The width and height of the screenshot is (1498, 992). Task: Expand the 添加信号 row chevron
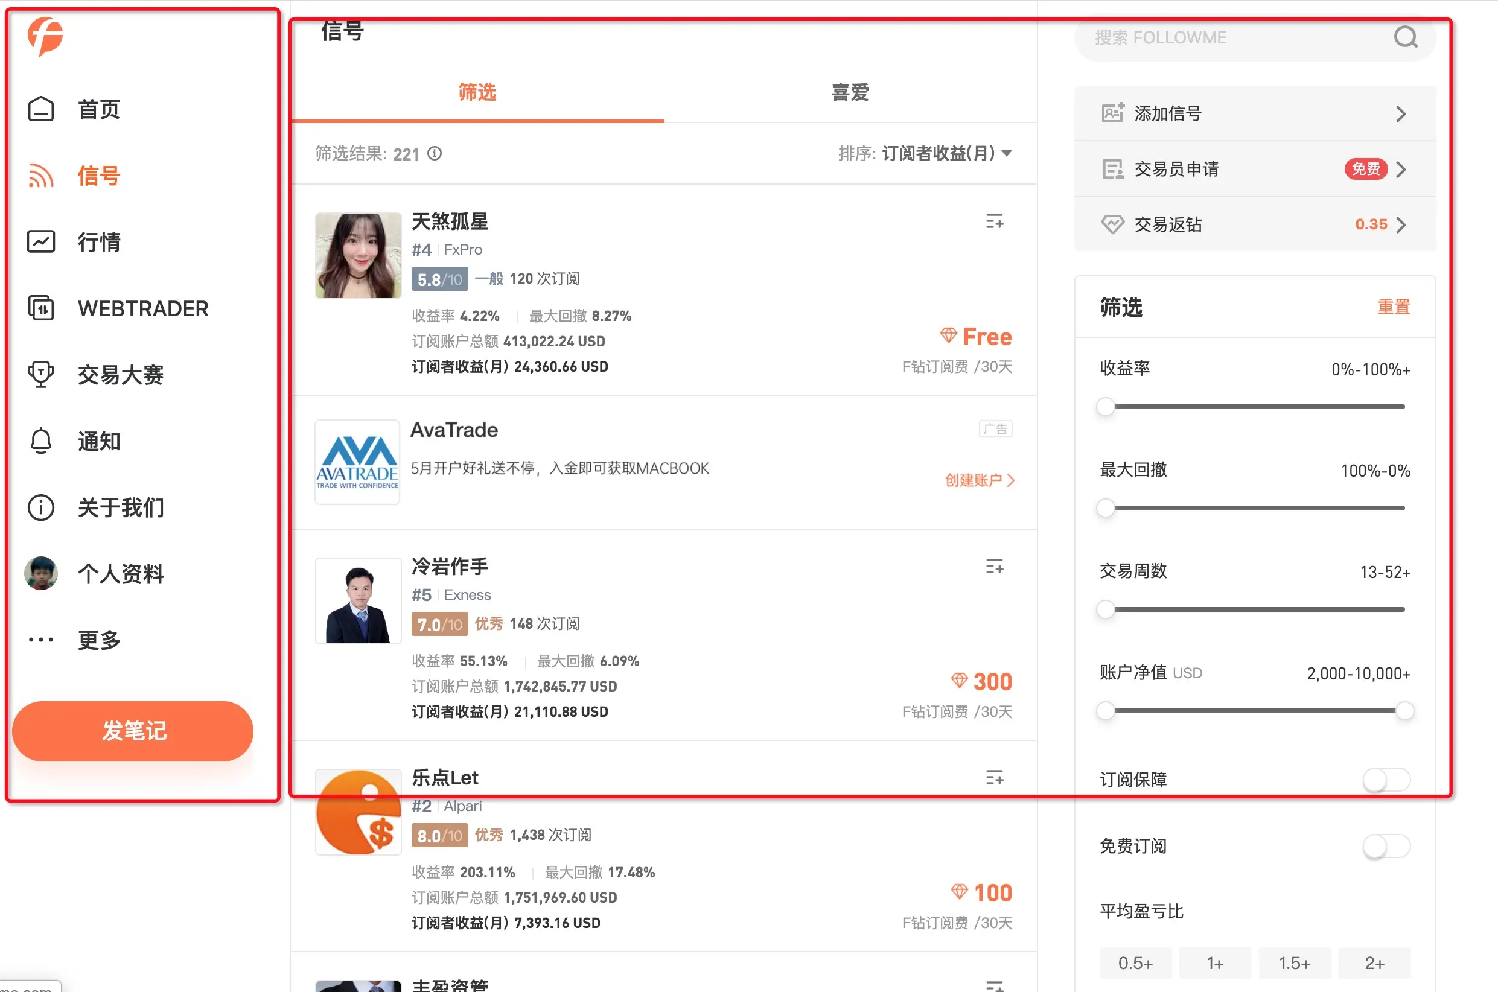pos(1401,114)
